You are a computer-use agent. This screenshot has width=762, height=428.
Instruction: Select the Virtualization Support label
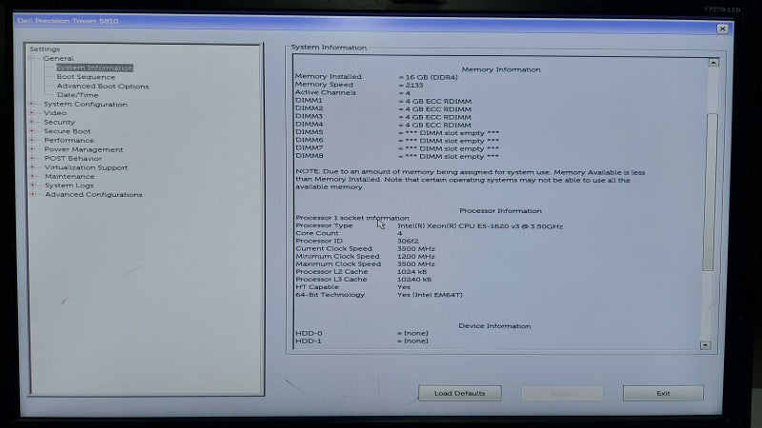point(86,167)
